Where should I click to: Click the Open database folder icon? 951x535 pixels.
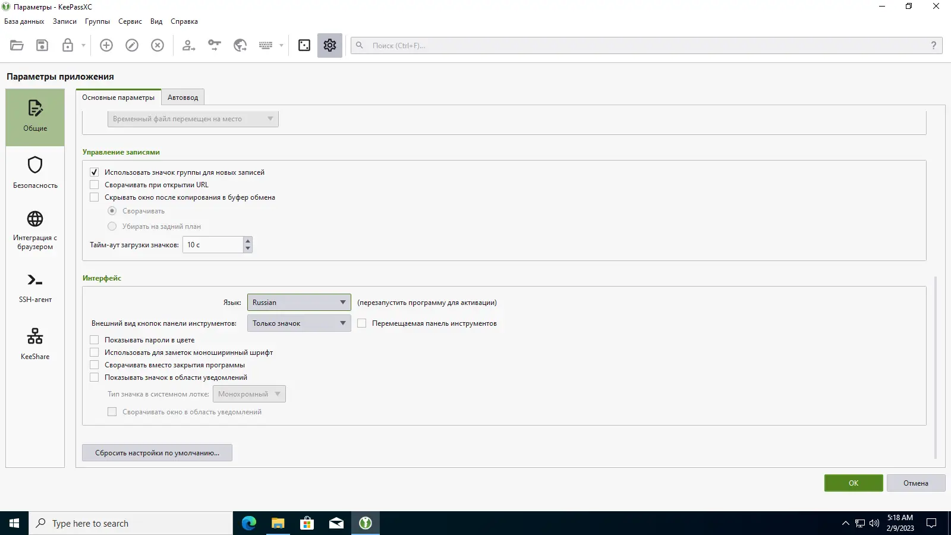coord(17,45)
